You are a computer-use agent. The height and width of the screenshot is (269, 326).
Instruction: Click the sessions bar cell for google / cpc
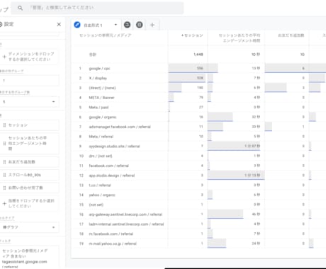pyautogui.click(x=188, y=68)
